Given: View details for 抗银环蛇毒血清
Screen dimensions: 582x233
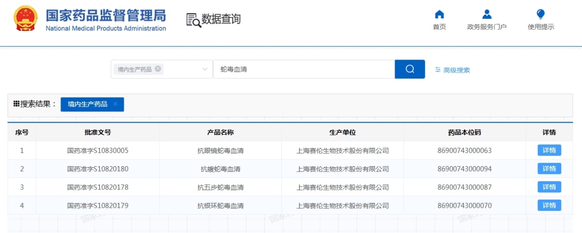Looking at the screenshot, I should coord(549,205).
